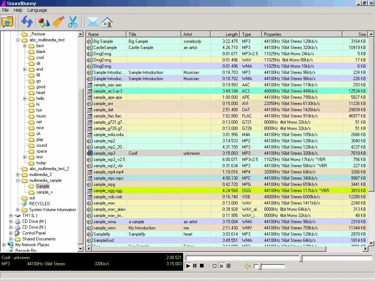Expand the test folder node
Image resolution: width=375 pixels, height=281 pixels.
(x=25, y=157)
